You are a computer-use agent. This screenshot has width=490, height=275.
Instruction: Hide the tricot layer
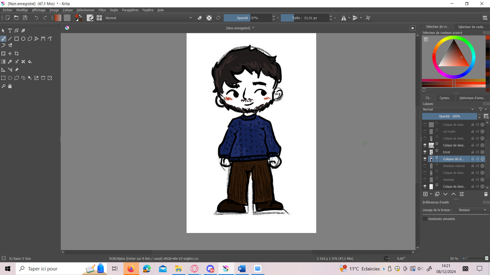425,152
